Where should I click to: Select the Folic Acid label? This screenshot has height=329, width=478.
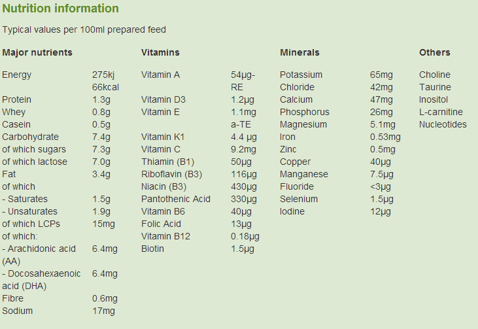(161, 224)
